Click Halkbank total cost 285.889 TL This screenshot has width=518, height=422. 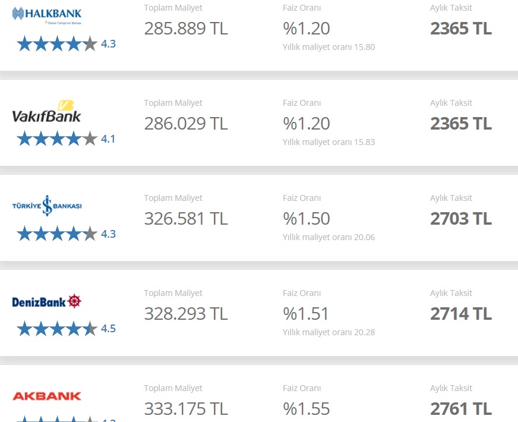click(x=186, y=29)
